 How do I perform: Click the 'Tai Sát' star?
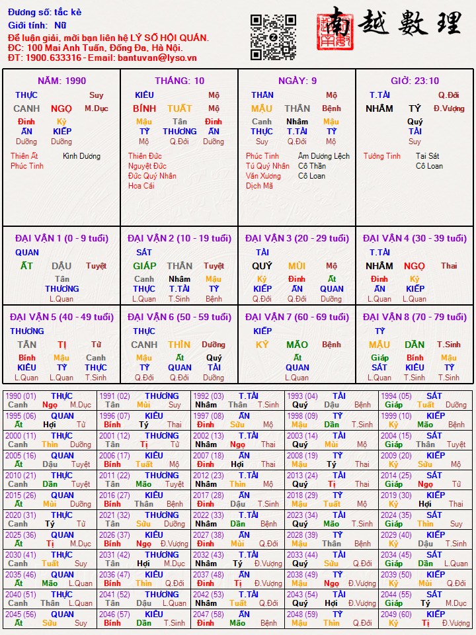pos(428,156)
